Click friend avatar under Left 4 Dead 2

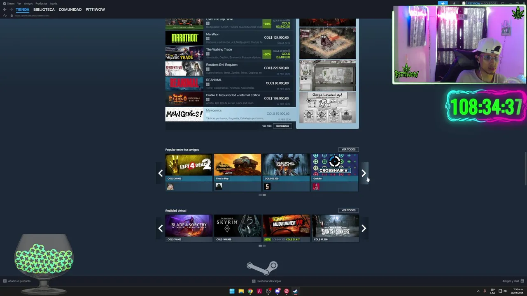(170, 187)
